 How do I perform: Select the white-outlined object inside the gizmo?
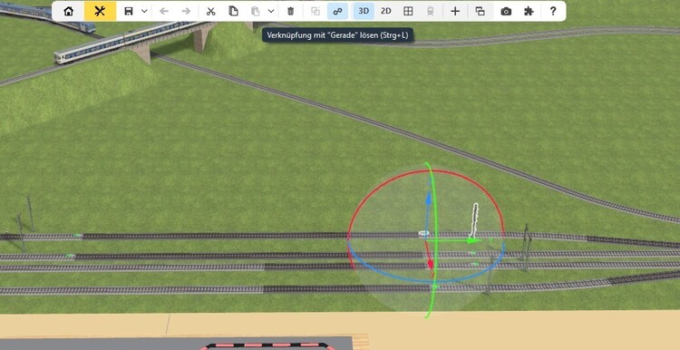(474, 220)
